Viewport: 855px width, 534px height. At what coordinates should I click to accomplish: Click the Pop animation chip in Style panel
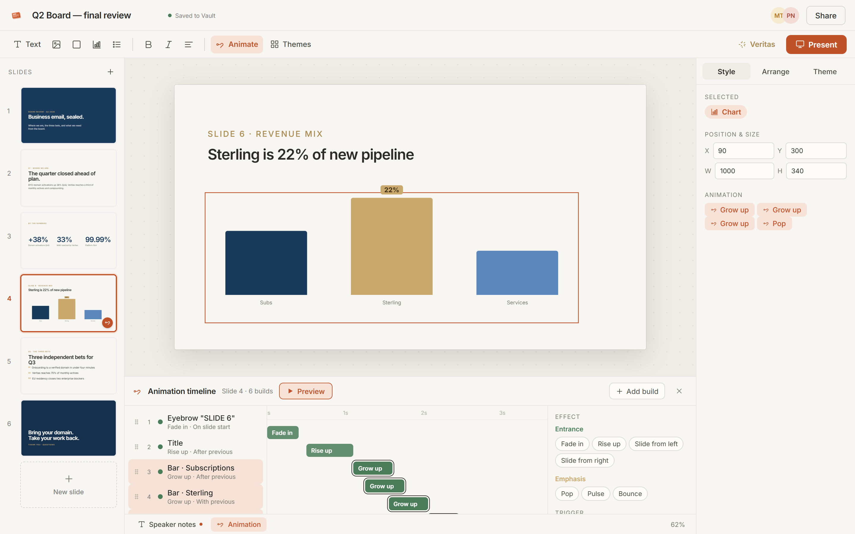pos(774,224)
